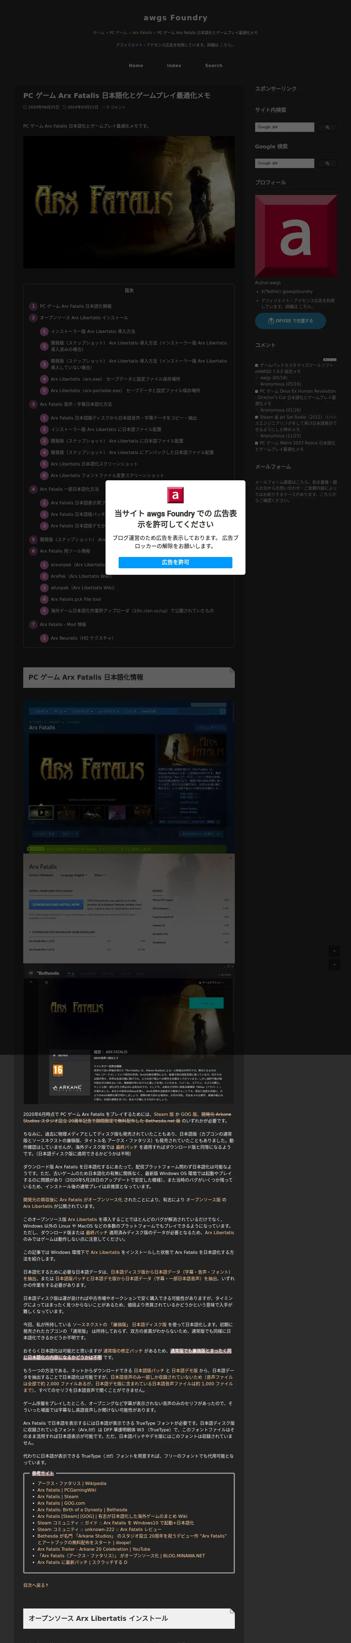Screen dimensions: 351x1643
Task: Open Arx Fatalis | PCGamingWiki reference link
Action: [67, 1490]
